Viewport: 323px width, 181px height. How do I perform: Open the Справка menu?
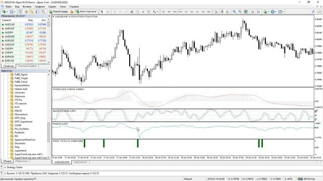[x=74, y=7]
